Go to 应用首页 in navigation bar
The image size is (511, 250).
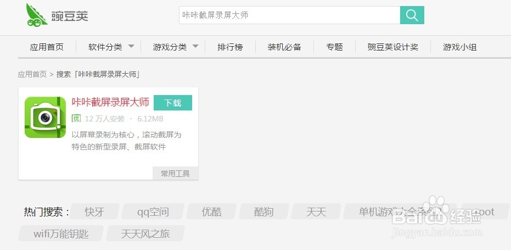(x=47, y=47)
